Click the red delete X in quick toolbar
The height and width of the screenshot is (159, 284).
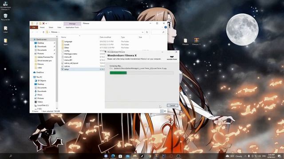[x=43, y=23]
